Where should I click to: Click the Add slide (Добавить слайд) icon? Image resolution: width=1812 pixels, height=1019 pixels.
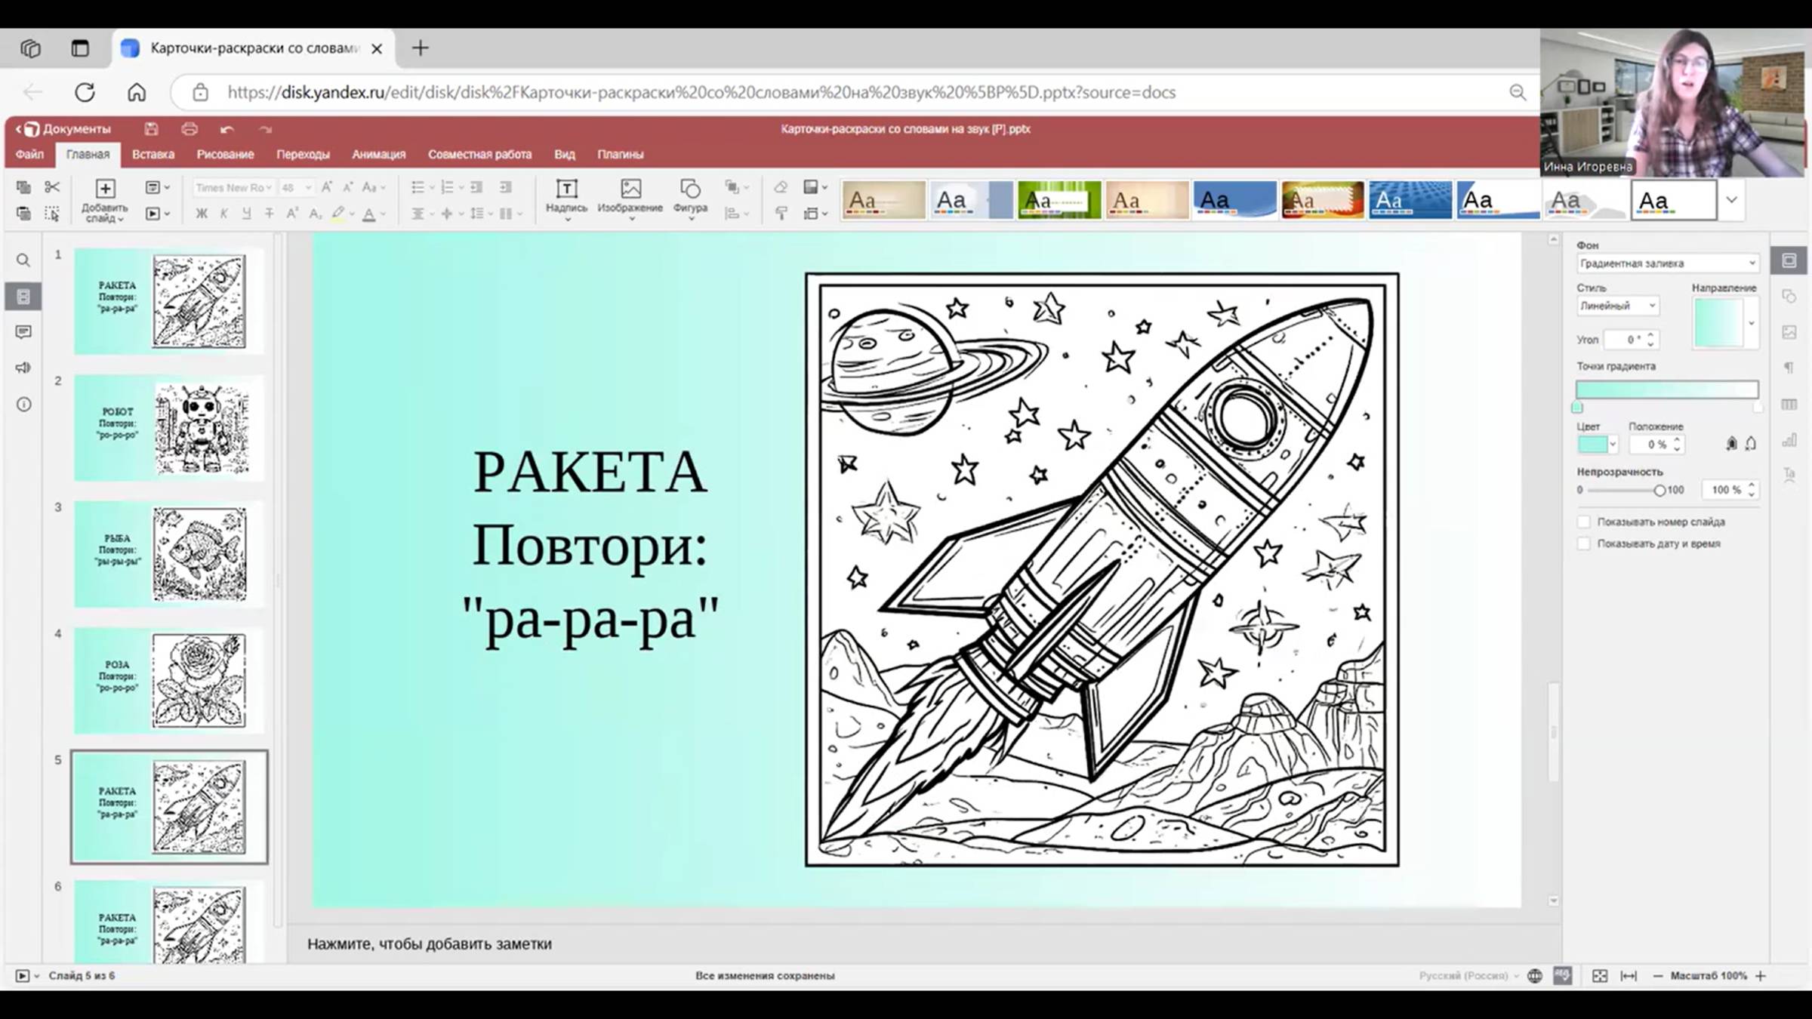105,189
